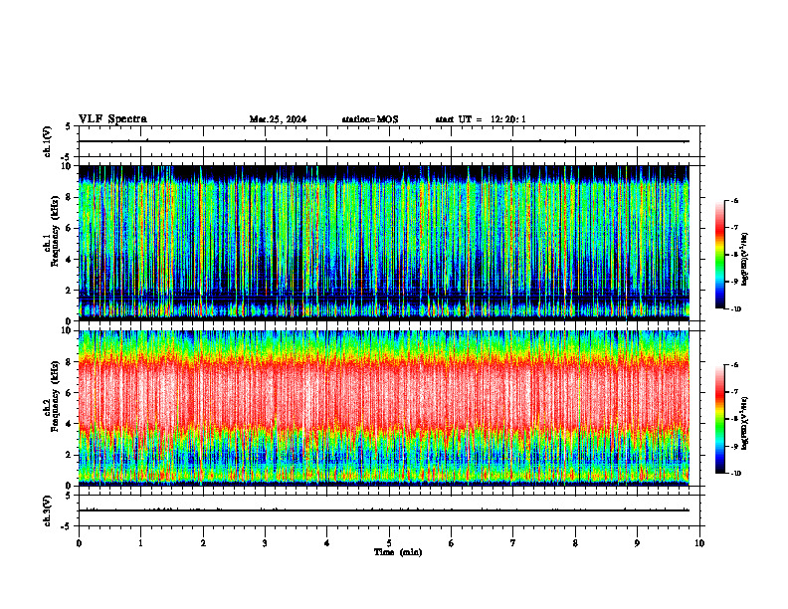Click the "6" kHz tick on ch.2 axis
The width and height of the screenshot is (788, 609).
click(x=70, y=393)
